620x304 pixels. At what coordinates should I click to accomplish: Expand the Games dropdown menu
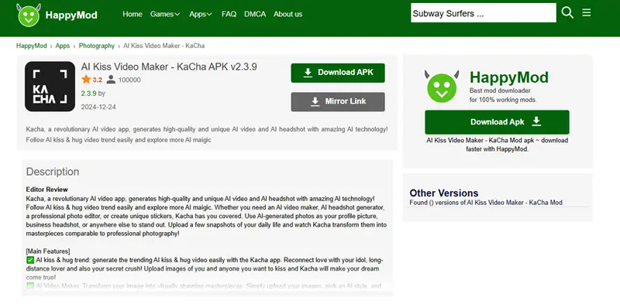(165, 14)
